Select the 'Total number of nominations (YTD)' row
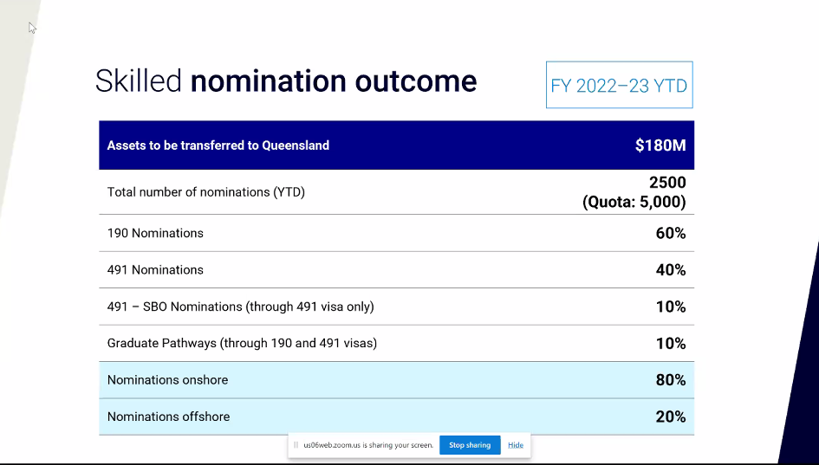Viewport: 819px width, 465px height. [x=205, y=192]
